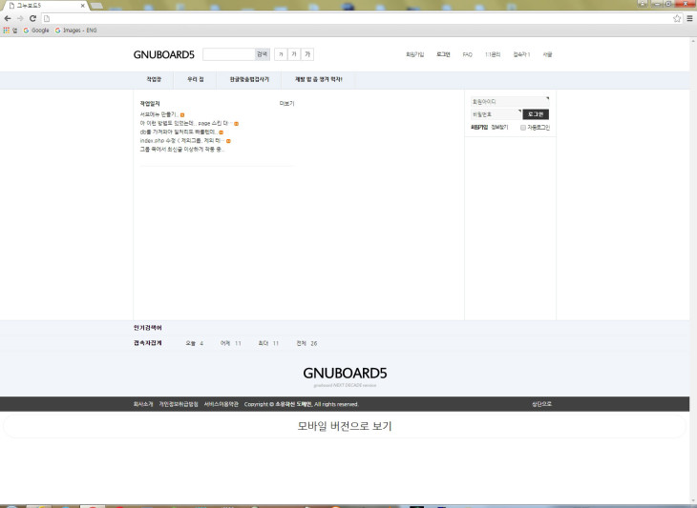Focus the site search box beside the logo
Screen dimensions: 697x508
pyautogui.click(x=228, y=54)
